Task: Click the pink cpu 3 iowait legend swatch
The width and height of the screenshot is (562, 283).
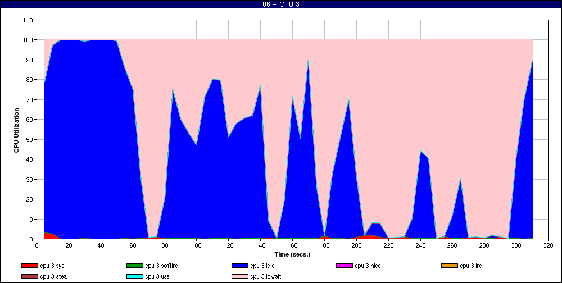Action: click(x=240, y=277)
